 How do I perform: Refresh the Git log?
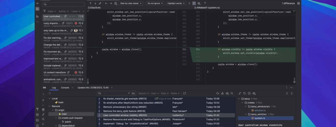(x=218, y=93)
